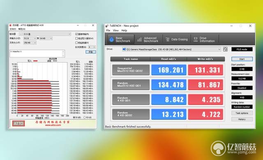Click the History button

[242, 119]
